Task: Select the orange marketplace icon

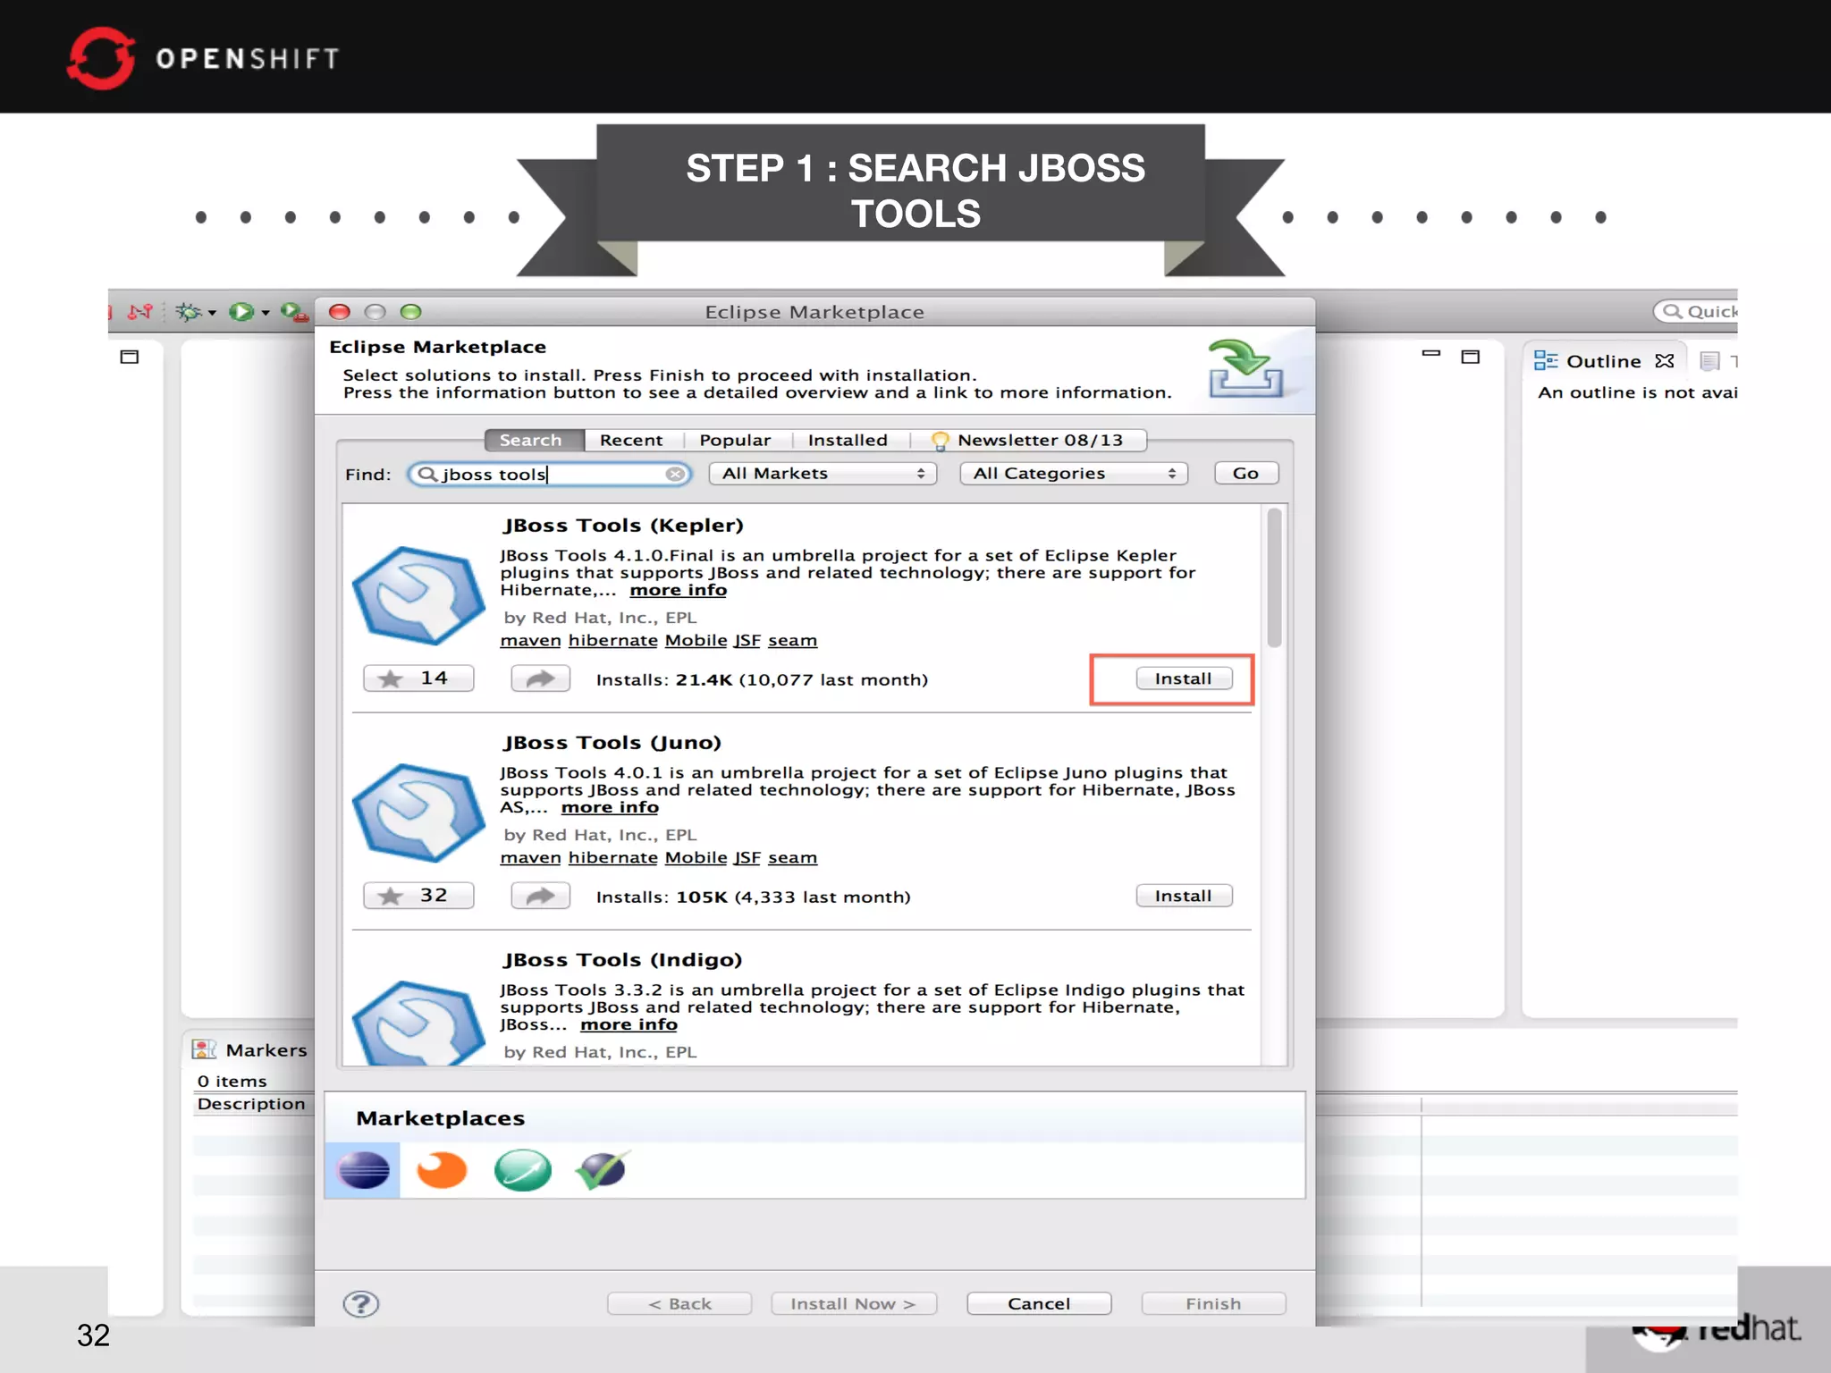Action: (x=442, y=1169)
